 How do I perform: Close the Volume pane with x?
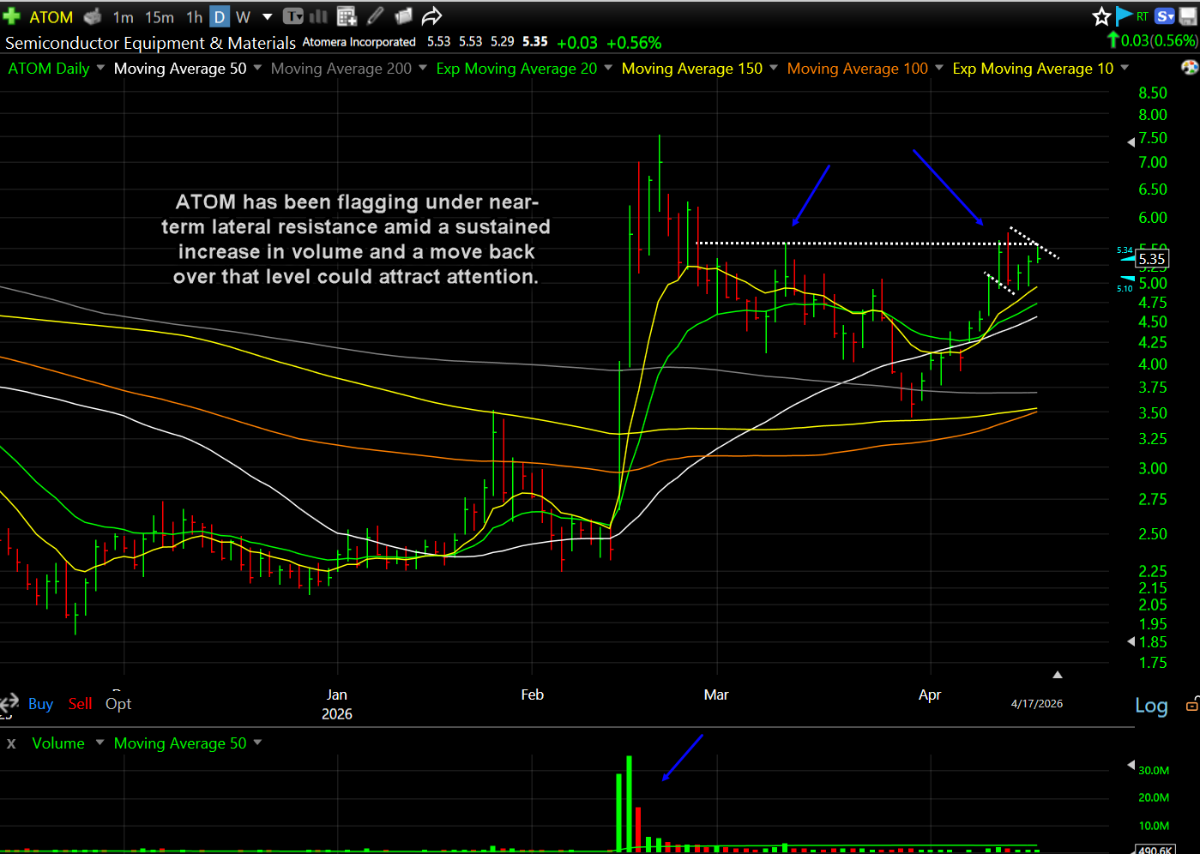(11, 743)
